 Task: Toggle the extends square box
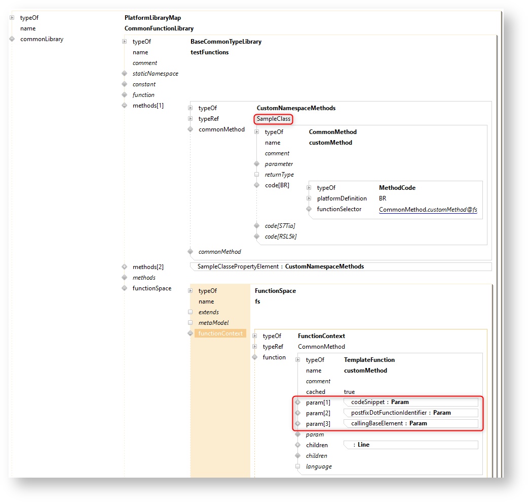(190, 312)
